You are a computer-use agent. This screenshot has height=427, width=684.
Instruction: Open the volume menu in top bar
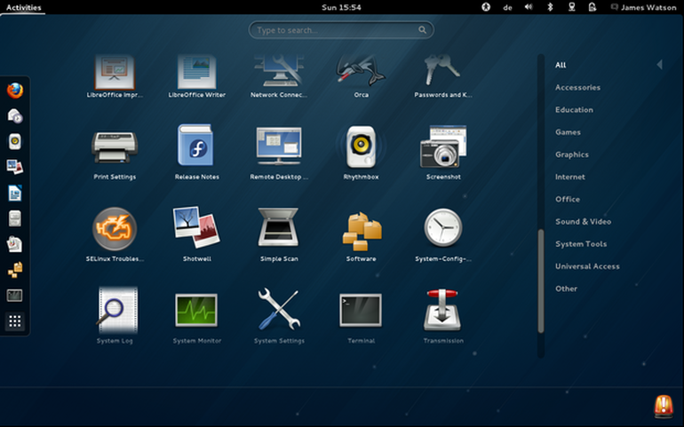pyautogui.click(x=529, y=7)
